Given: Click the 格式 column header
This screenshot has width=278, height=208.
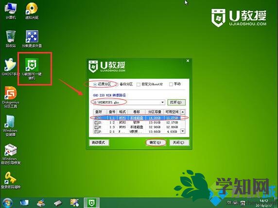Looking at the screenshot, I should pos(122,112).
